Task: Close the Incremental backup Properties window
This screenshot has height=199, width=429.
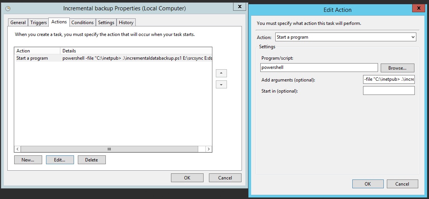Action: click(239, 7)
